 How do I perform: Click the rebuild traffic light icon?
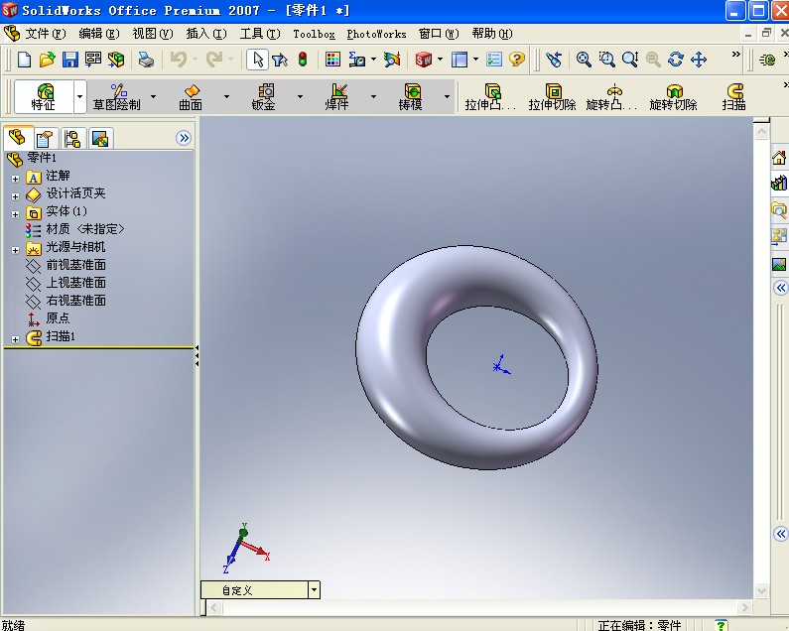pyautogui.click(x=303, y=60)
